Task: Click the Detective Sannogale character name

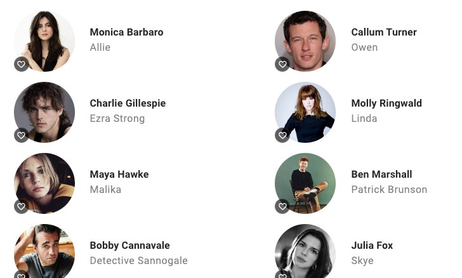Action: [x=139, y=261]
